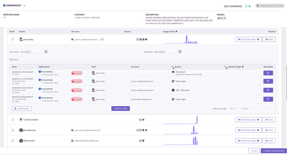The image size is (287, 155).
Task: Open Incident Flags column filter
Action: coord(225,67)
